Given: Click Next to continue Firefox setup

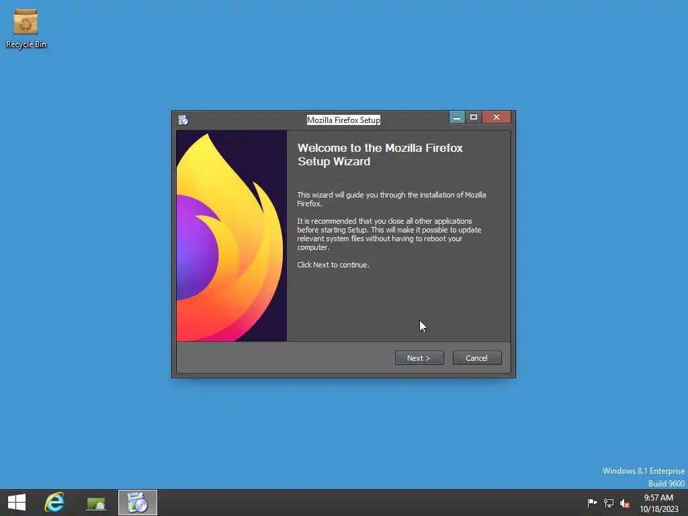Looking at the screenshot, I should (x=419, y=358).
